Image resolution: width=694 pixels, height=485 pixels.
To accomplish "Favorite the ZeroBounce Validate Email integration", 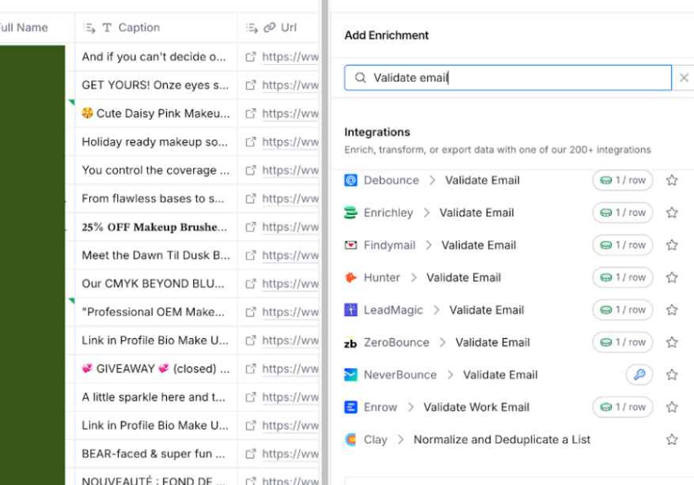I will pyautogui.click(x=672, y=342).
